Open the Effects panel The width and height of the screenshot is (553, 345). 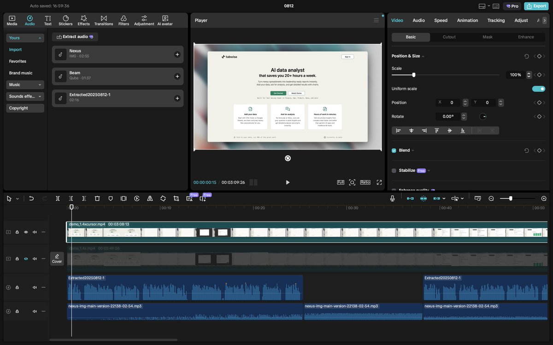83,20
